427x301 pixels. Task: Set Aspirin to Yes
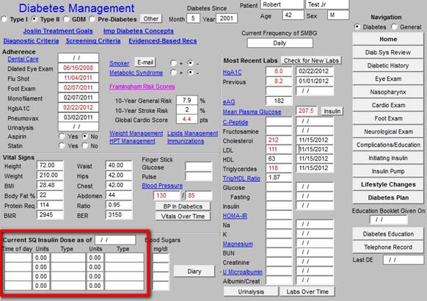[62, 136]
